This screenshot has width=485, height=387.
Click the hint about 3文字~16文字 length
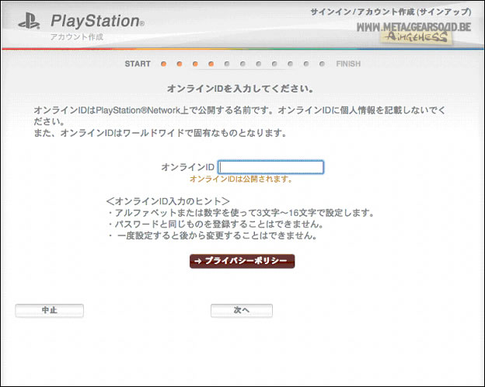[x=241, y=213]
